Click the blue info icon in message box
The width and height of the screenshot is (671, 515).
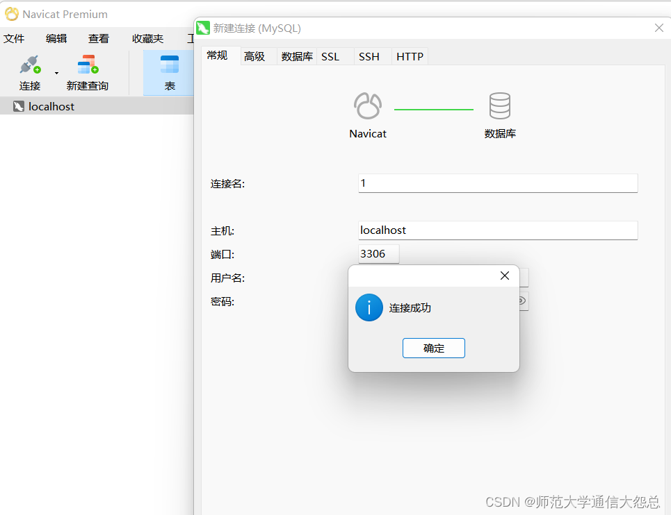[x=369, y=307]
